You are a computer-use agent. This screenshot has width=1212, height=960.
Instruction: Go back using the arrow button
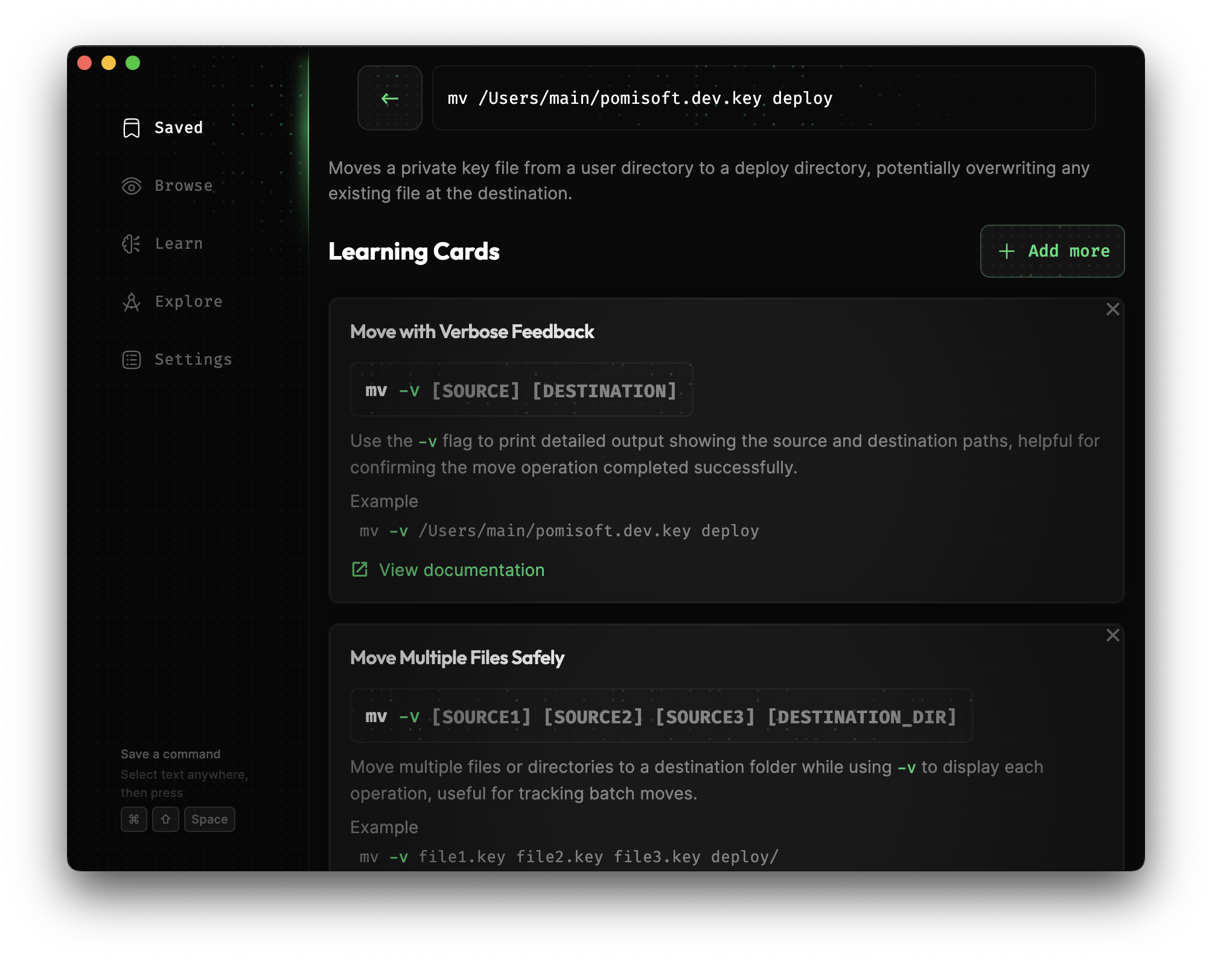coord(390,98)
